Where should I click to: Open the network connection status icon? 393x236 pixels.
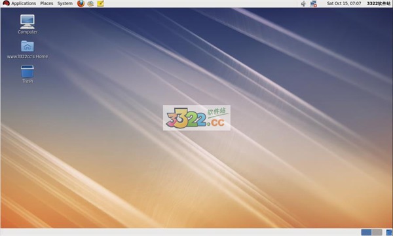313,3
